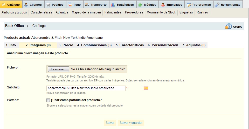Screen dimensions: 249x129
Task: Open the Transporte menu tab
Action: [x=96, y=4]
